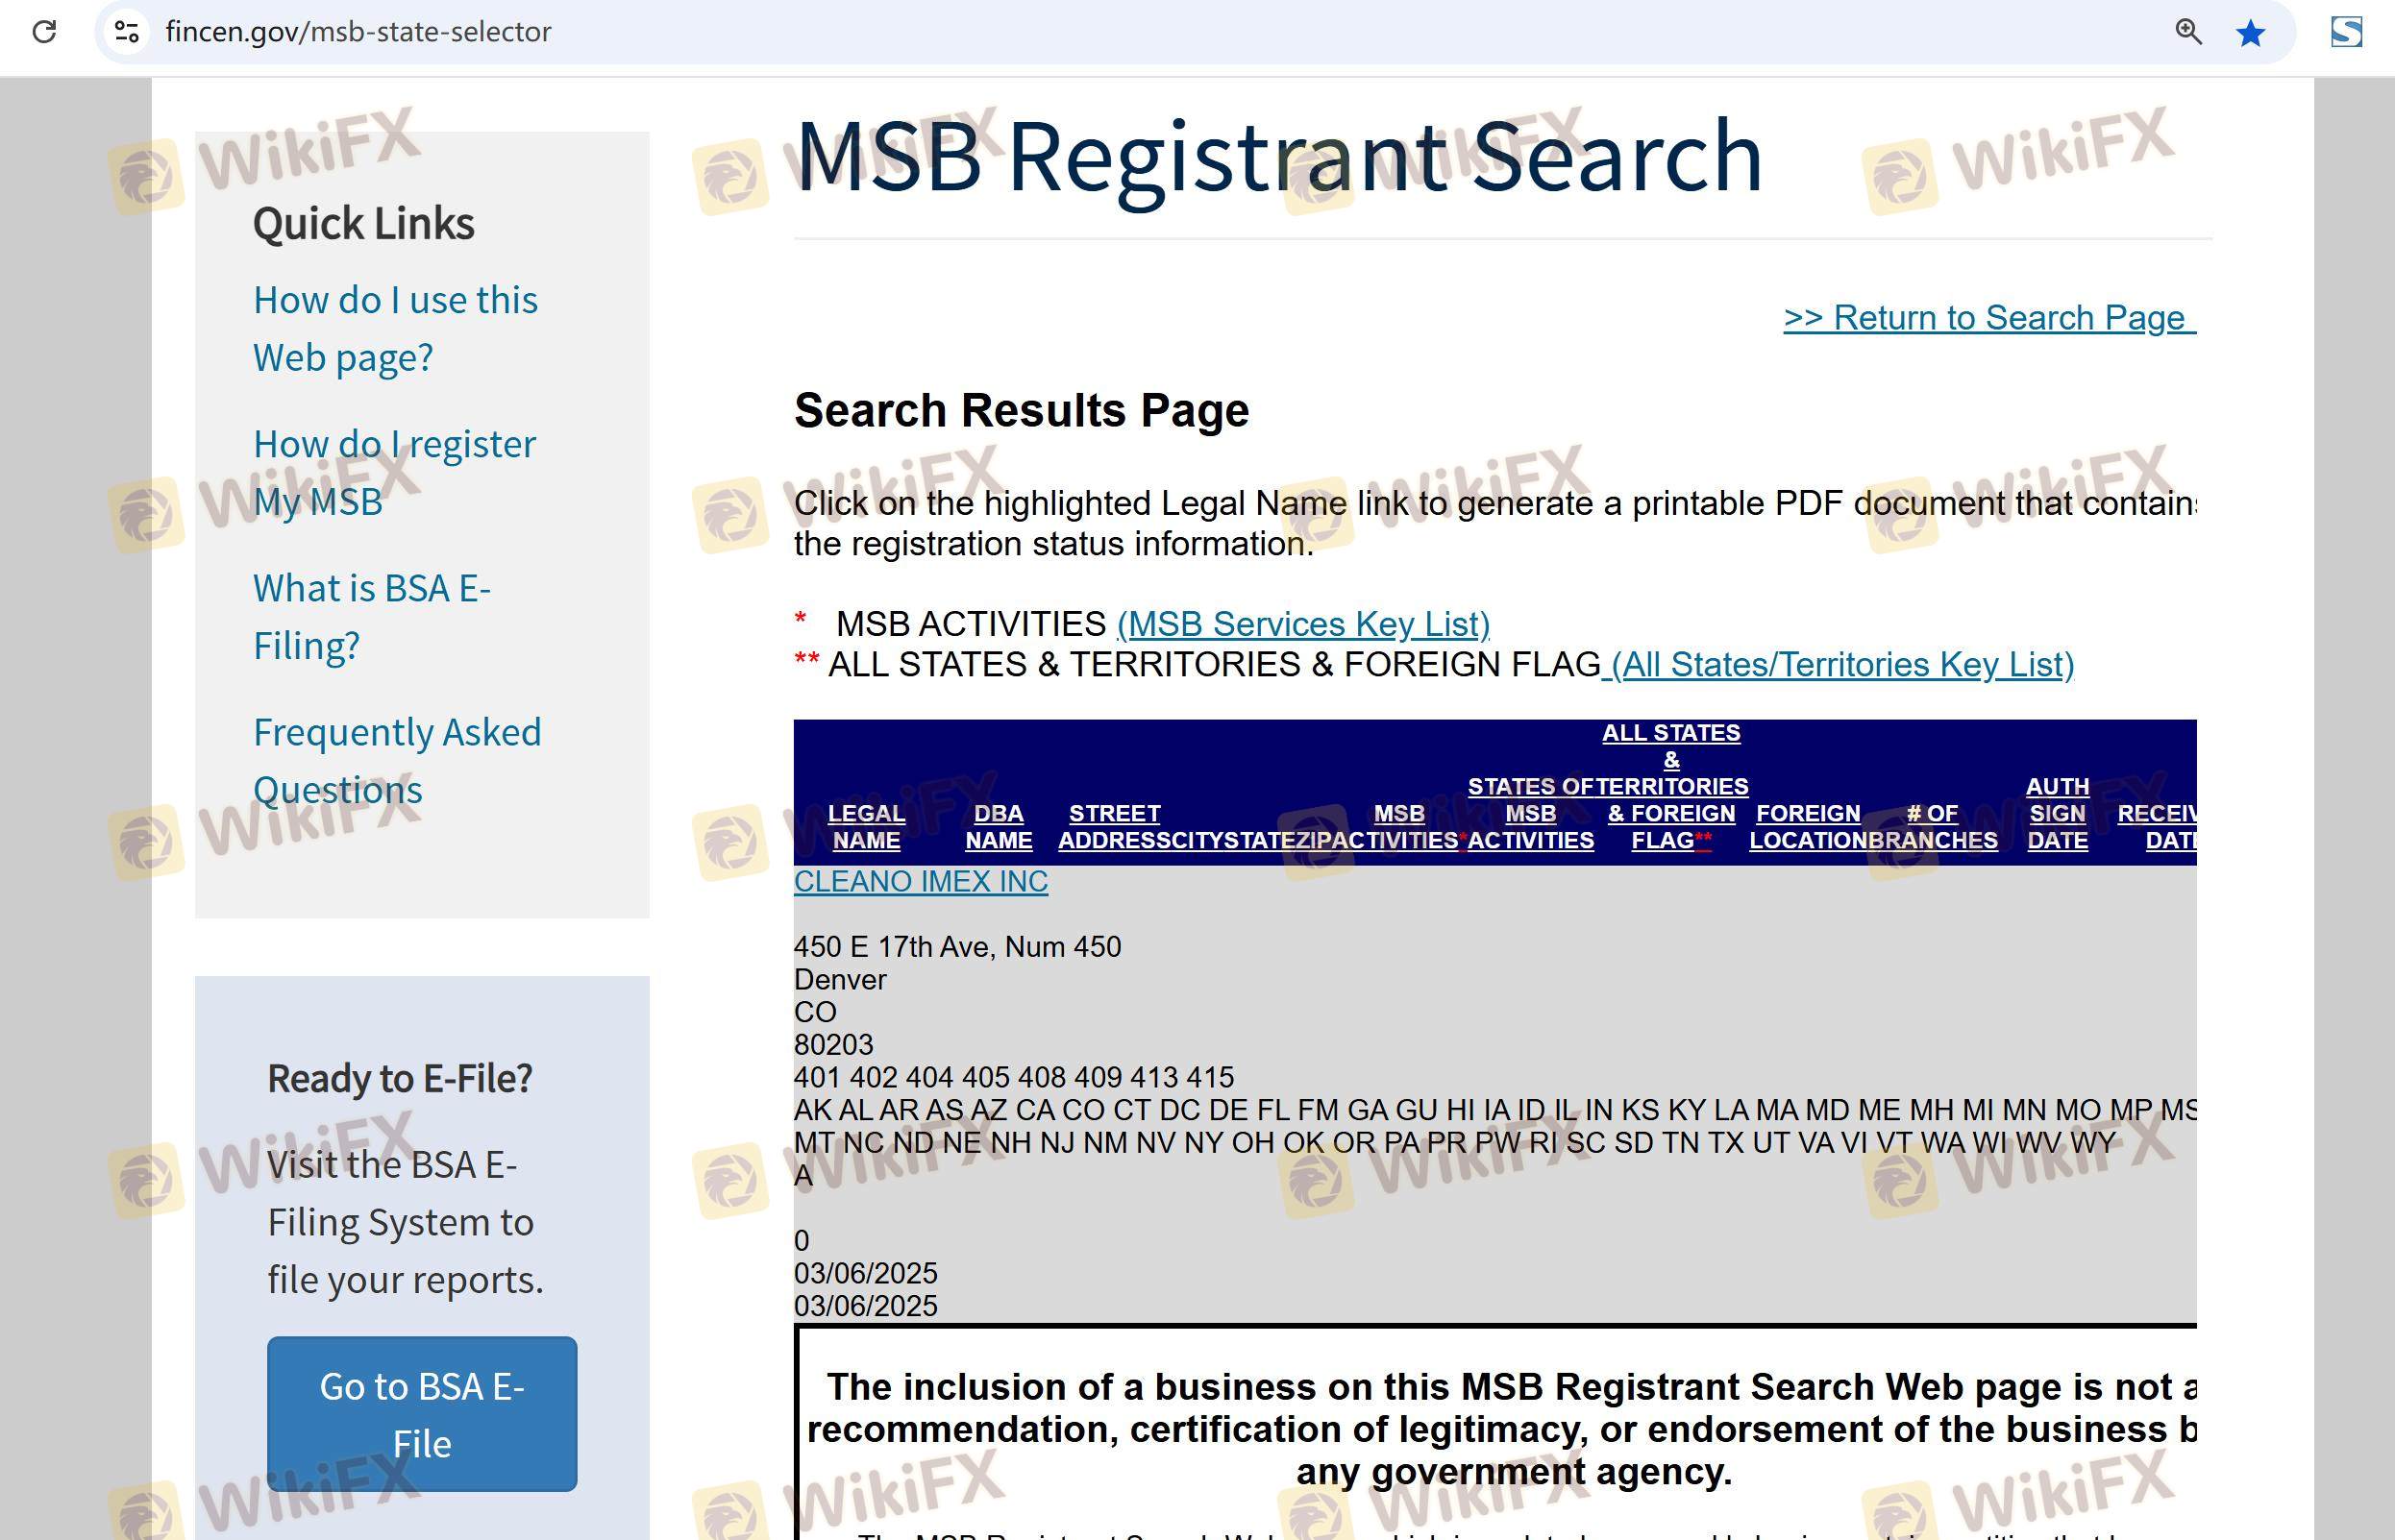Open 'How do I use this Web page?' link

[395, 328]
